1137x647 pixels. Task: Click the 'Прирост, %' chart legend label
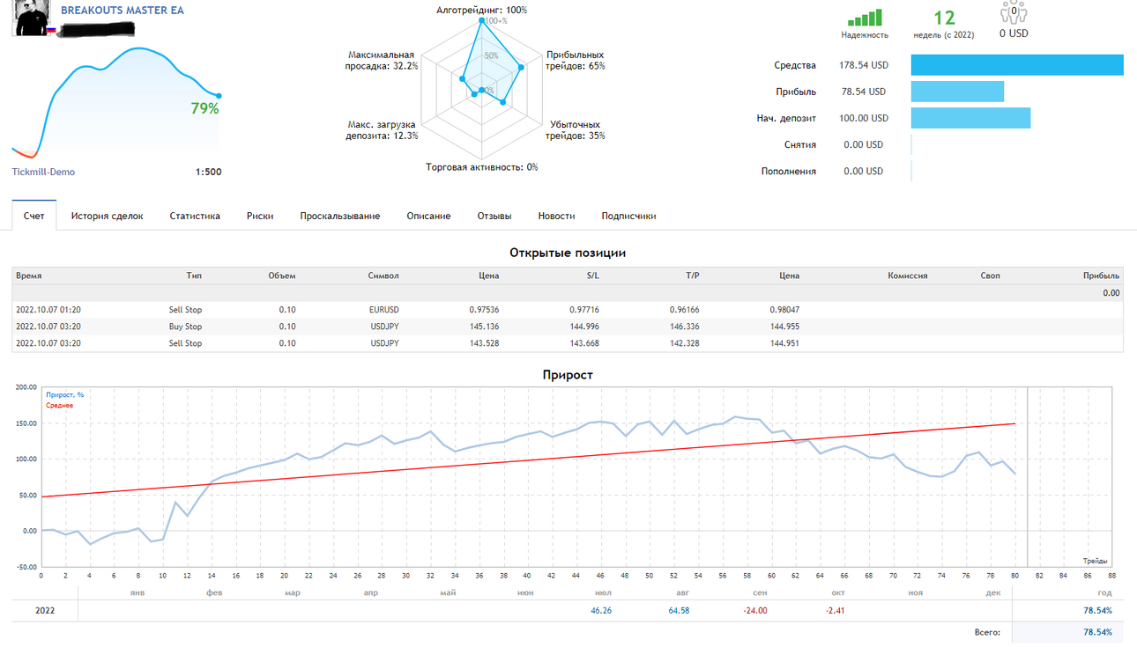pos(65,395)
